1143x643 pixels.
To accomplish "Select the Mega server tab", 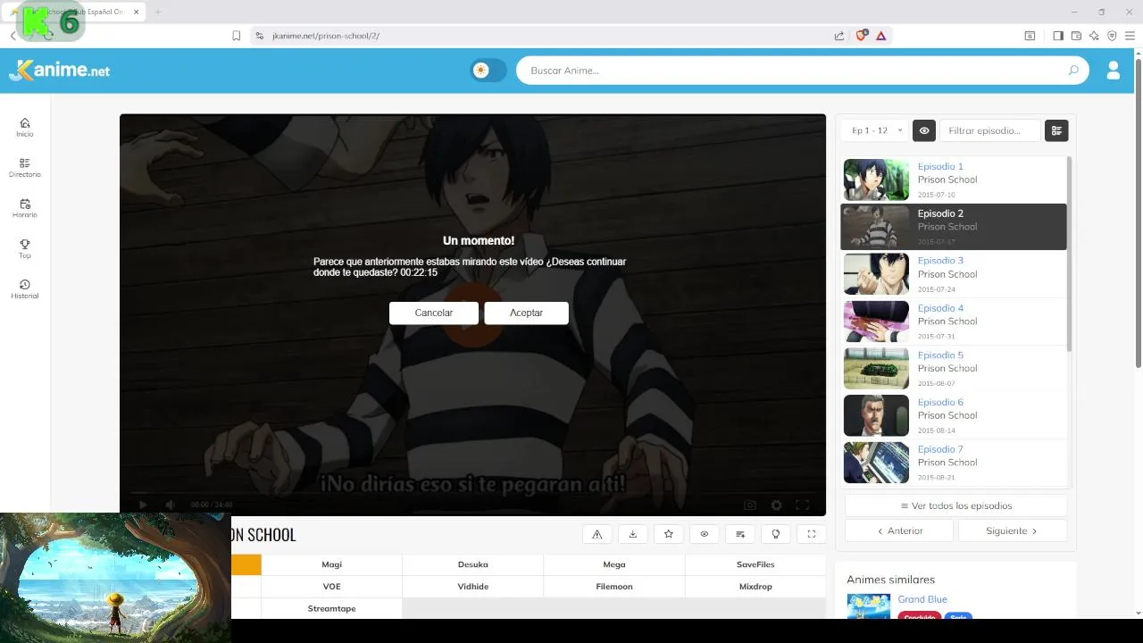I will point(614,564).
